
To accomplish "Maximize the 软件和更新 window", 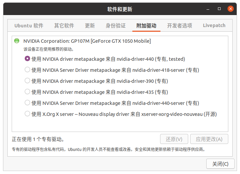I will click(x=219, y=9).
